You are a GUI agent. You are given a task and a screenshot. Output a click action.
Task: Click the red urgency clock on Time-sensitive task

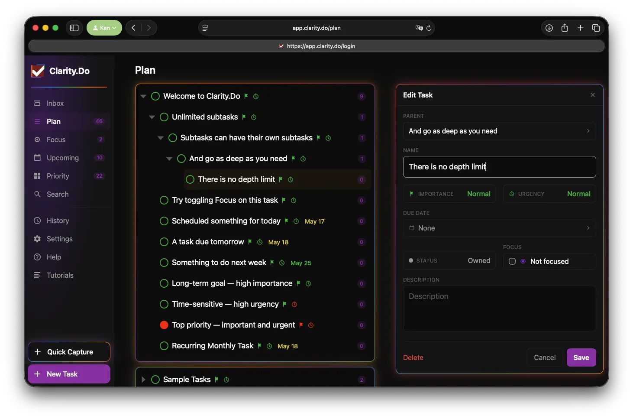pyautogui.click(x=294, y=304)
